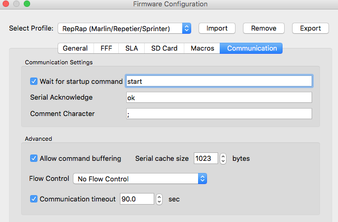The height and width of the screenshot is (222, 338).
Task: Increase Communication timeout with stepper up arrow
Action: 159,196
